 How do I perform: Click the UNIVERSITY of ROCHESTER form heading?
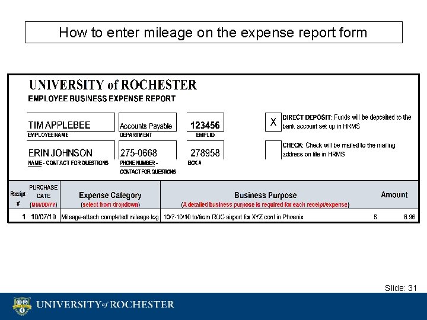pos(113,85)
